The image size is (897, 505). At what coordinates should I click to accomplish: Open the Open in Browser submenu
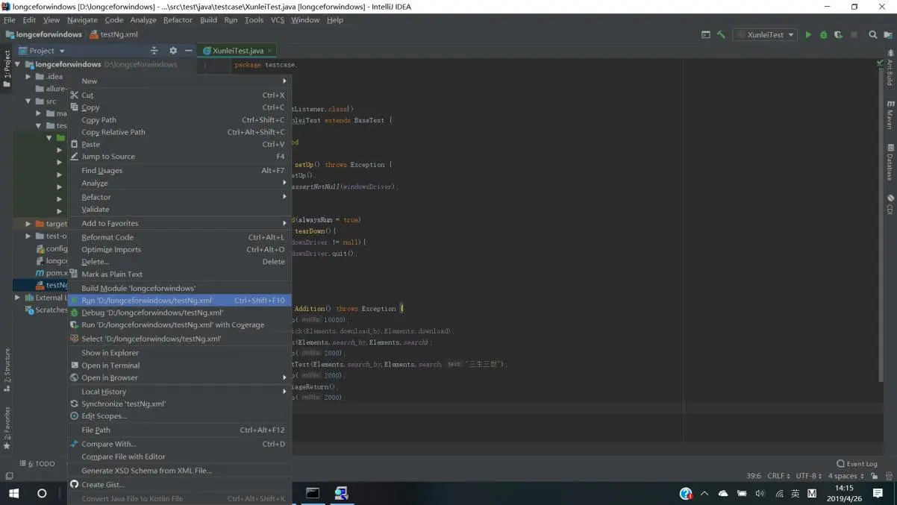point(179,377)
